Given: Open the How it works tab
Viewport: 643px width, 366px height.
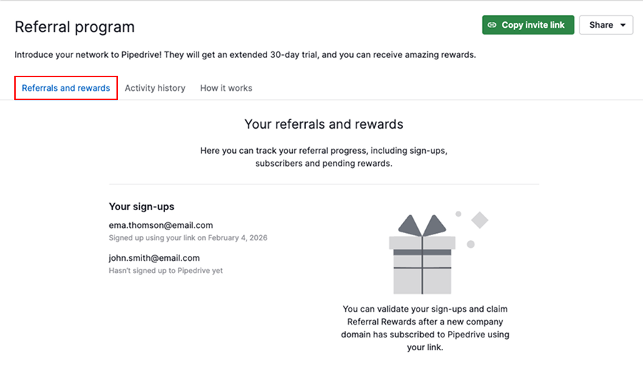Looking at the screenshot, I should 226,88.
